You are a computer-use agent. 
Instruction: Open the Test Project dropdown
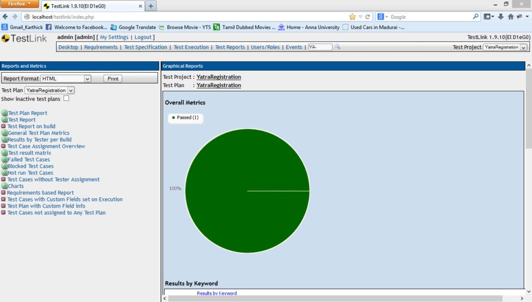coord(505,47)
